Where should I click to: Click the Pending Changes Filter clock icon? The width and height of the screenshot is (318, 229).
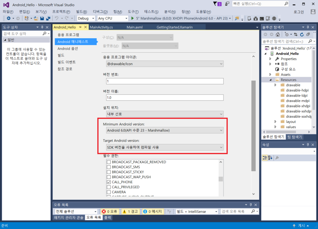287,35
